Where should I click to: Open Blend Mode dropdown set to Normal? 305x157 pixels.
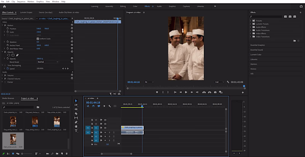tap(48, 62)
